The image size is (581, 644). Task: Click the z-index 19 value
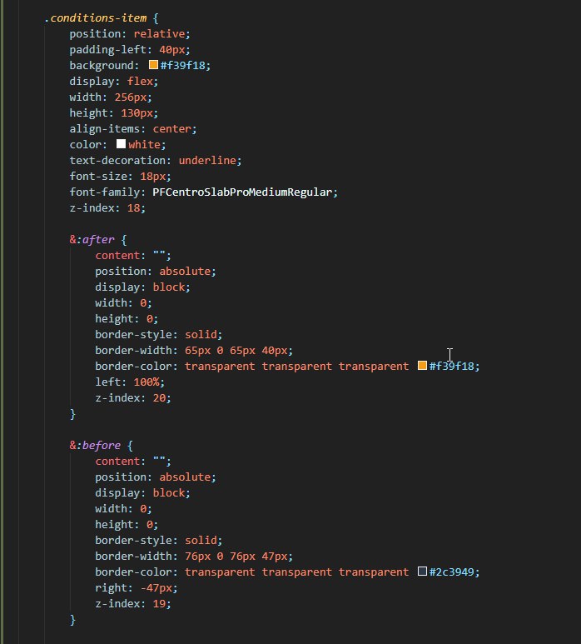(159, 603)
